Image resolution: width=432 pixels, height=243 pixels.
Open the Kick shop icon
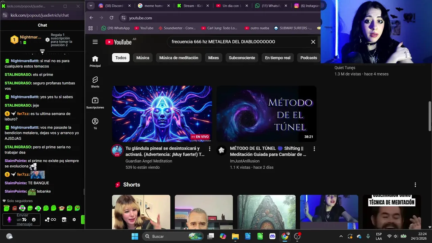click(64, 220)
